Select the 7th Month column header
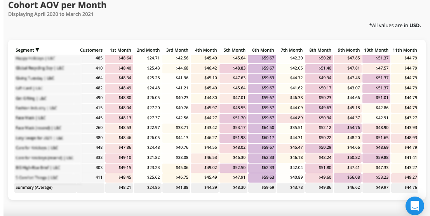430x216 pixels. [x=291, y=50]
